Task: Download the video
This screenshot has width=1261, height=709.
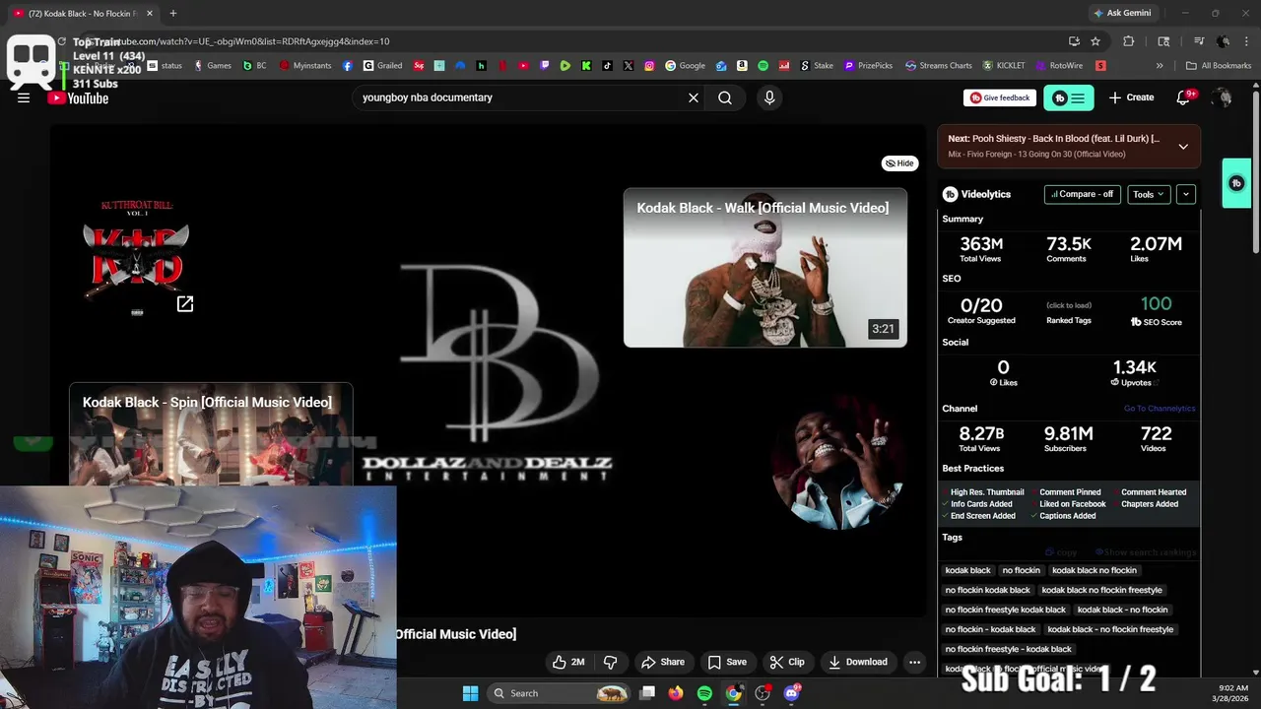Action: click(857, 662)
